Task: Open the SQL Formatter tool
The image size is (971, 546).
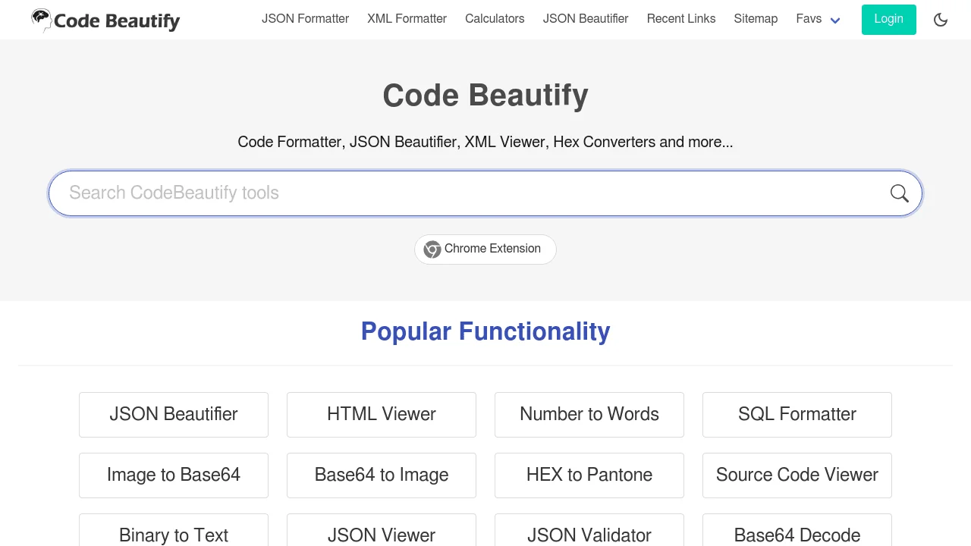Action: pos(797,414)
